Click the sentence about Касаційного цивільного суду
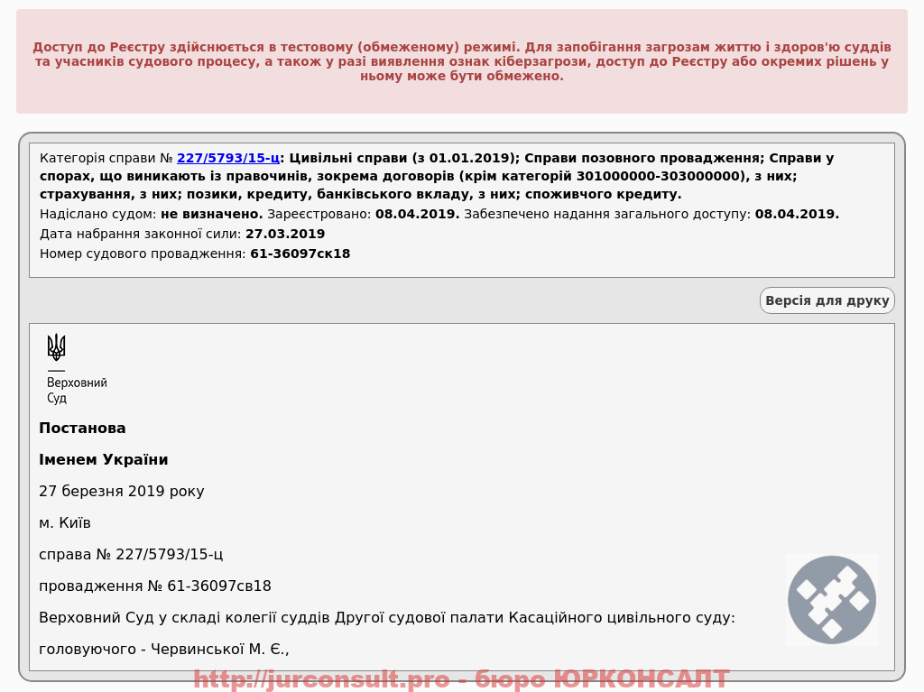 [x=387, y=618]
